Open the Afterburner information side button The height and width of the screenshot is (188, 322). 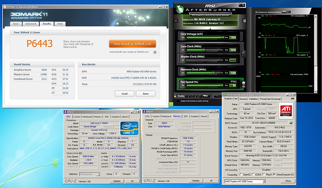coord(244,21)
